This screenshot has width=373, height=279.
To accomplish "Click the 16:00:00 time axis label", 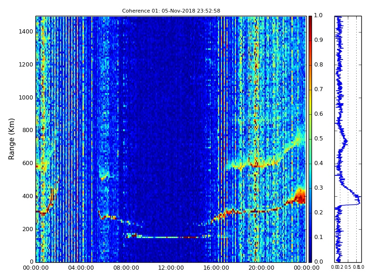I will coord(216,268).
